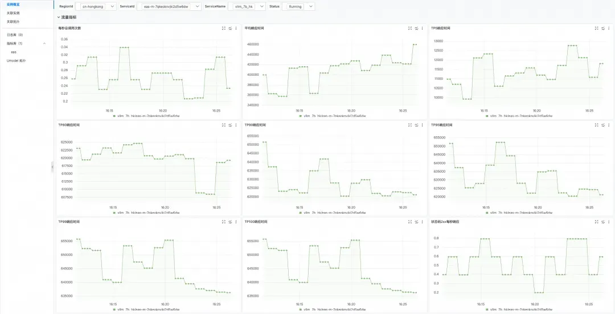
Task: Toggle vllm_7b_hk legend series in TP5响应时间 chart
Action: coord(519,116)
